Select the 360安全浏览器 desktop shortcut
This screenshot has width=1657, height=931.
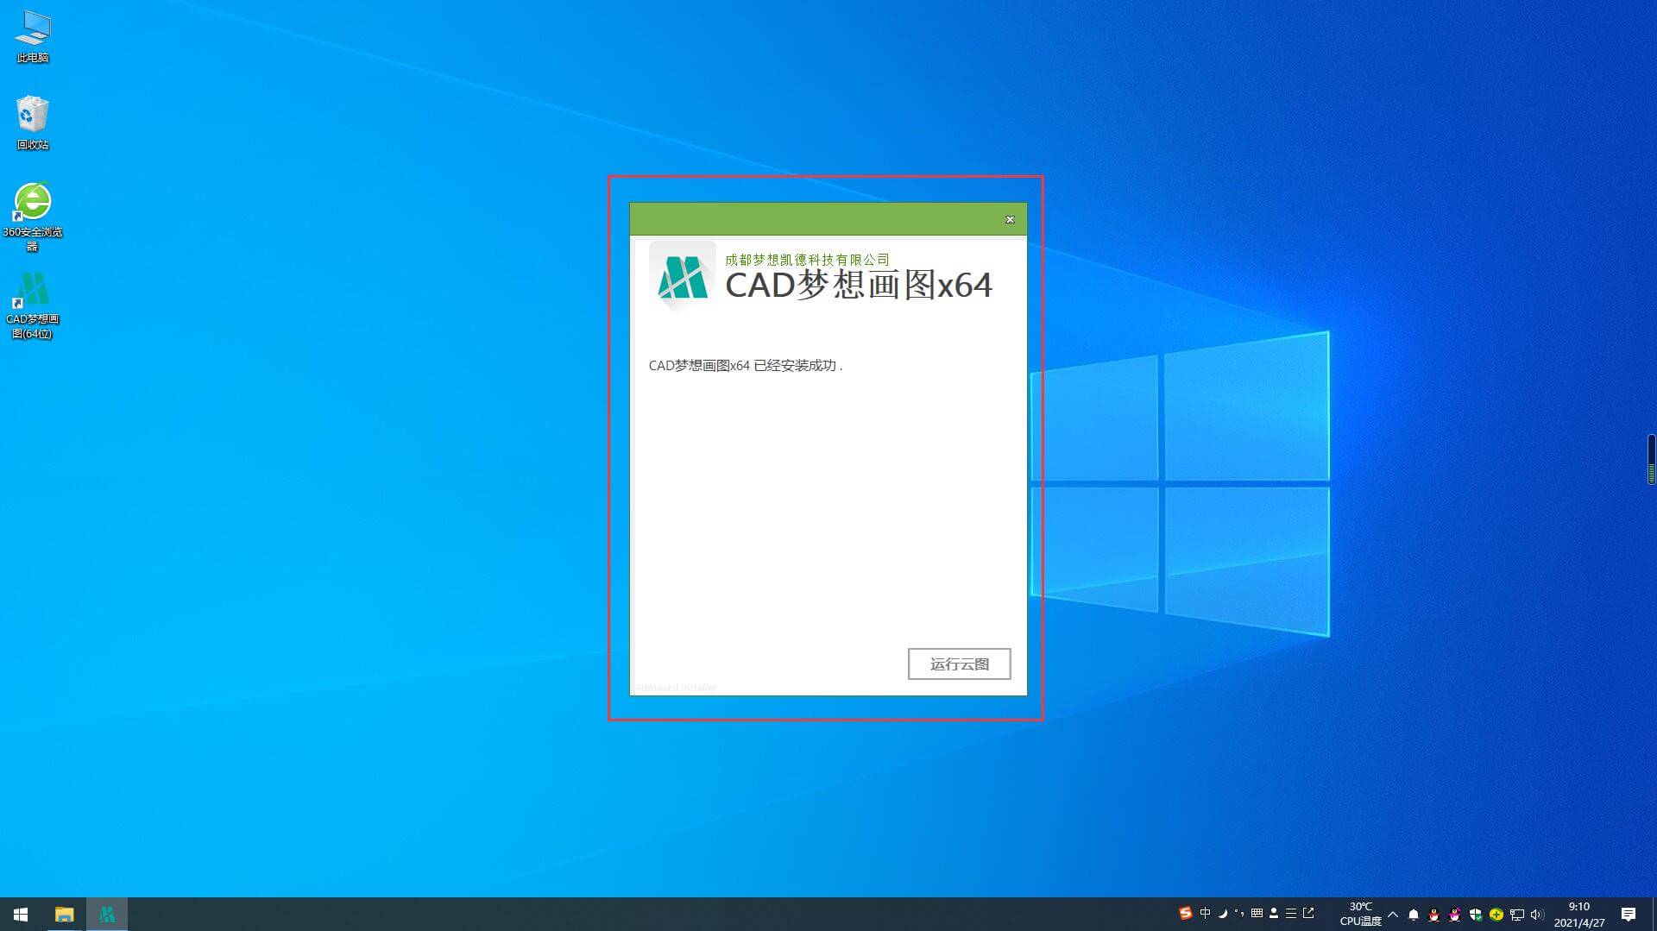point(33,217)
